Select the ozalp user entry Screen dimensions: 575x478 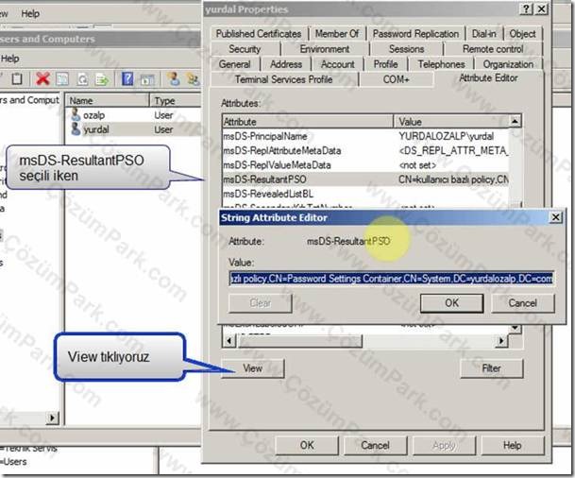click(93, 115)
